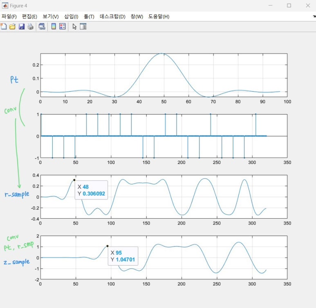Open the 보기(V) menu
Screen dimensions: 316x308
(x=51, y=16)
